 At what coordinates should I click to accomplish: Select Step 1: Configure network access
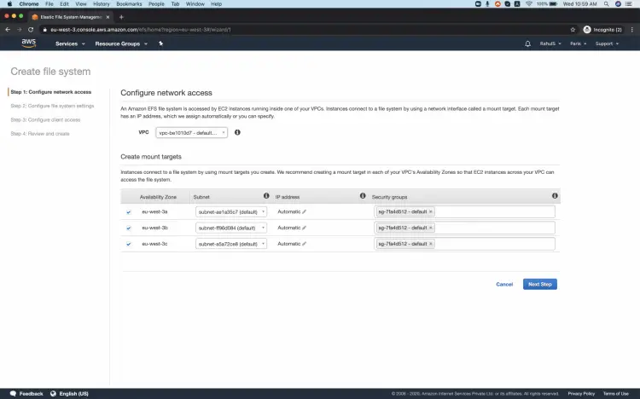pyautogui.click(x=51, y=92)
